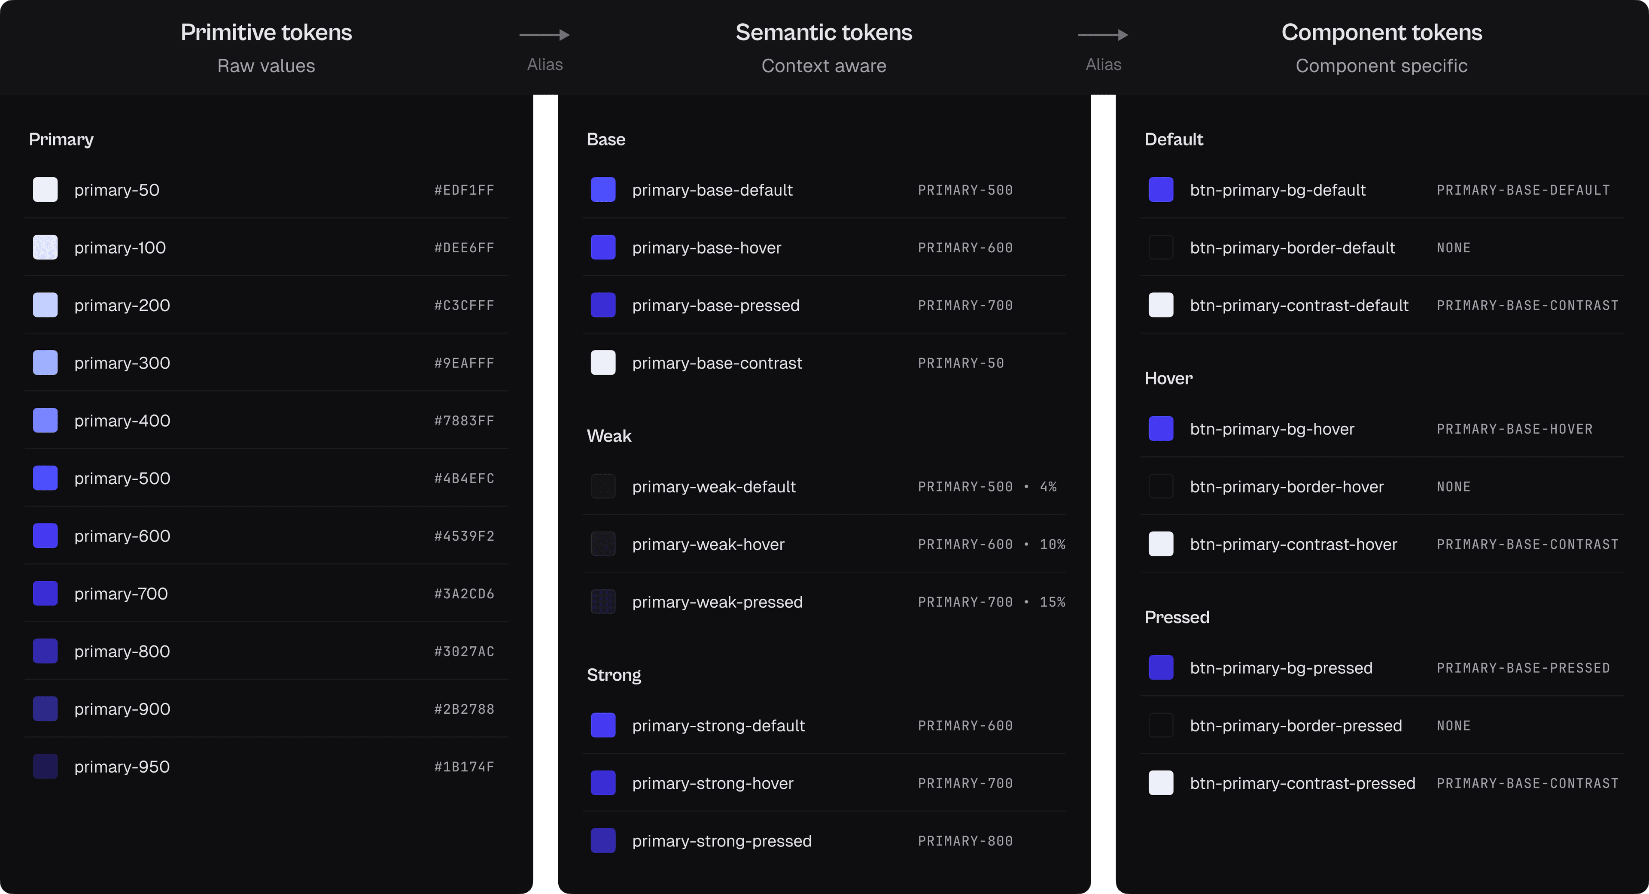Click the btn-primary-border-pressed swatch
Screen dimensions: 1649x894
(x=1161, y=726)
